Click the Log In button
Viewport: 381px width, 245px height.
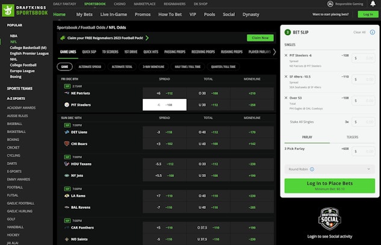pos(368,14)
